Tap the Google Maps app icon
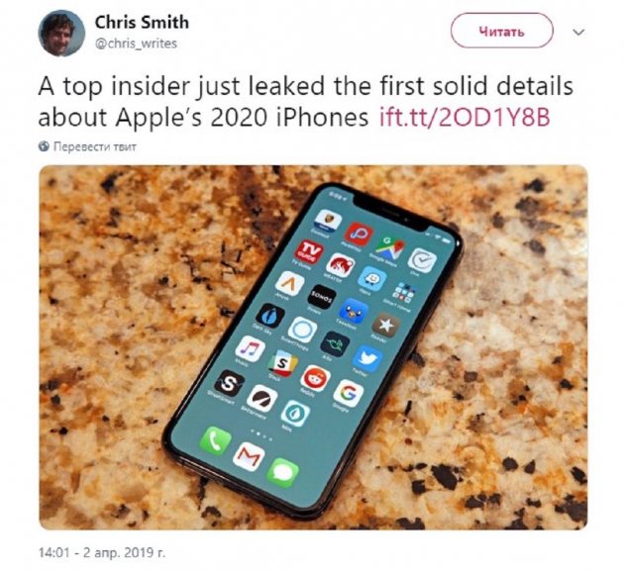This screenshot has width=625, height=571. (x=390, y=248)
